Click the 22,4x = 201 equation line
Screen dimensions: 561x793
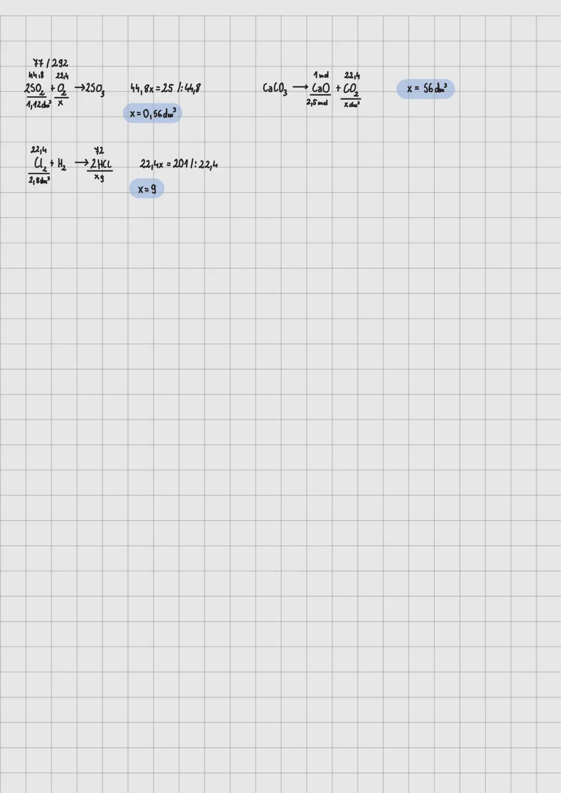pos(179,164)
